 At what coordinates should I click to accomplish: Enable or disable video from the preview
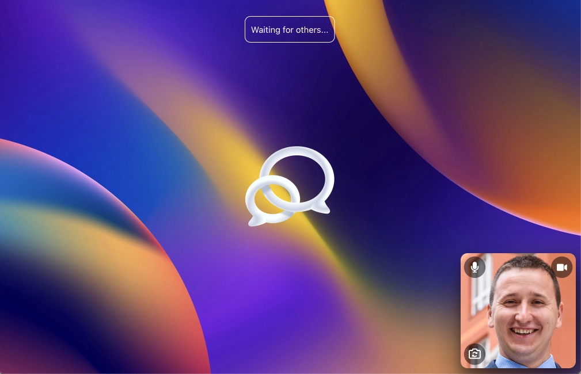[561, 267]
